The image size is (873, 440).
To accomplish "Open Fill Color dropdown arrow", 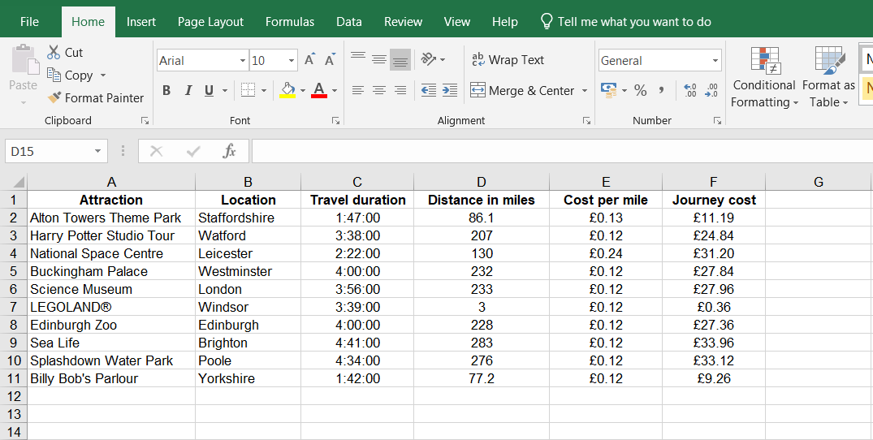I will (303, 90).
